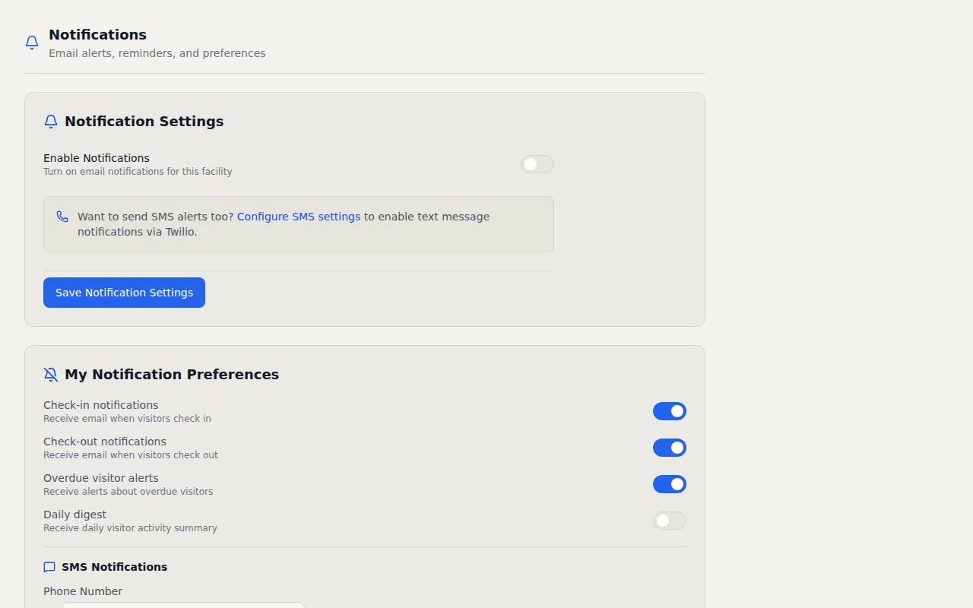The image size is (973, 608).
Task: Click the phone icon in the SMS alert box
Action: 62,217
